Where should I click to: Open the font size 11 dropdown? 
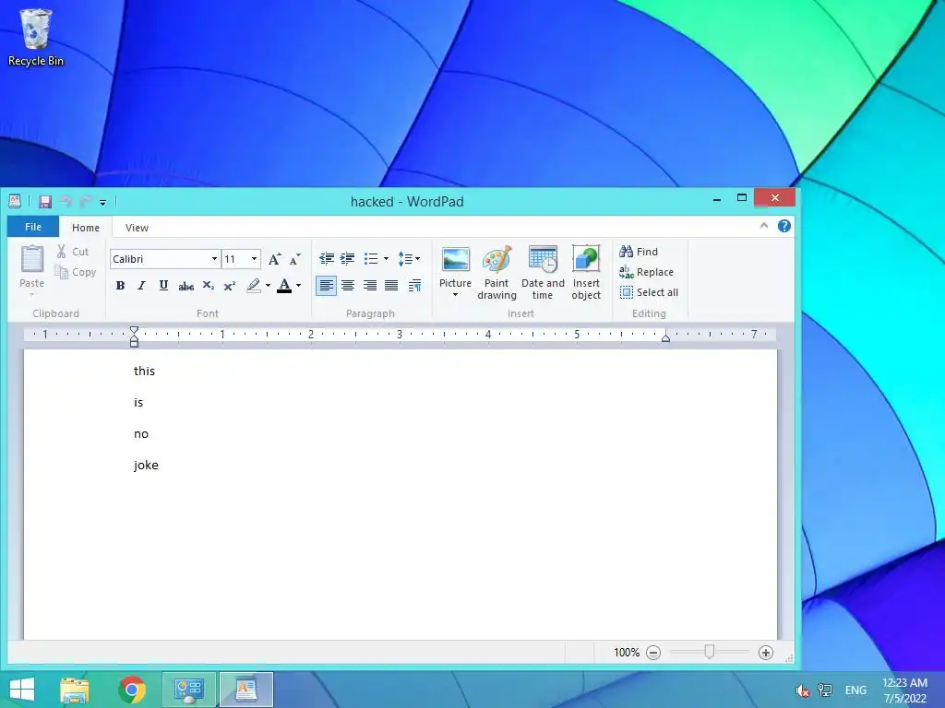coord(255,259)
